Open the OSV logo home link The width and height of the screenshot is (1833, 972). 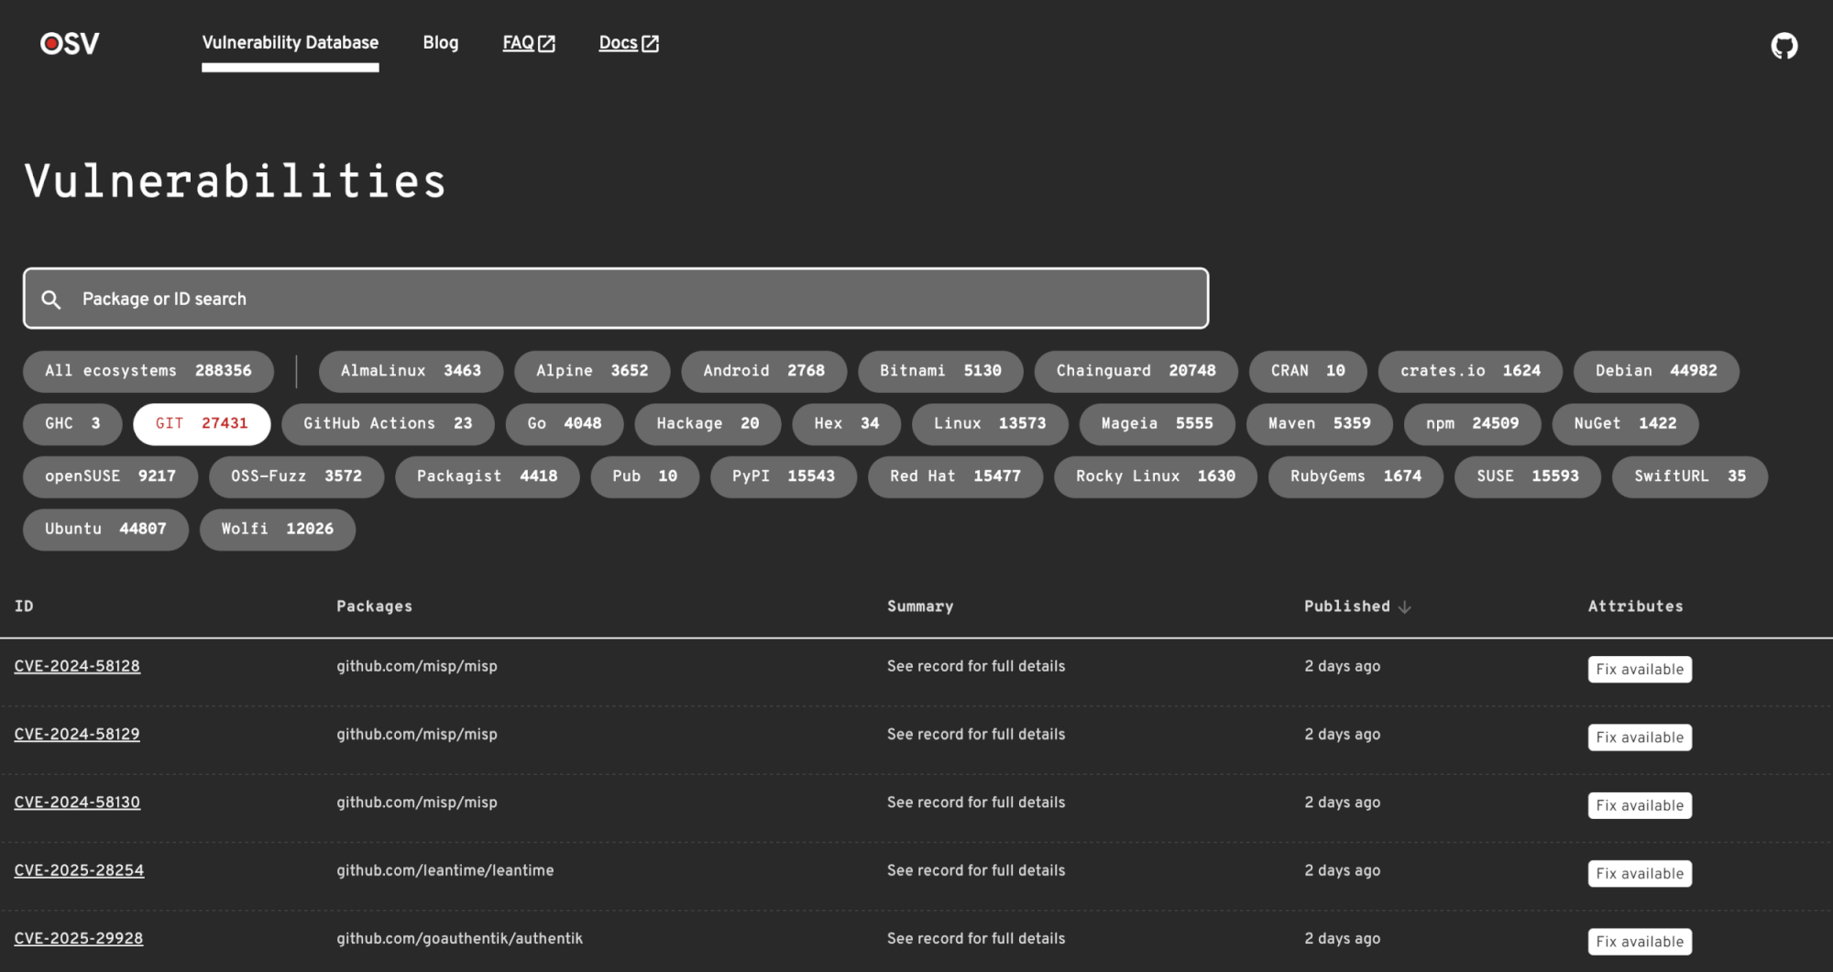click(x=70, y=43)
